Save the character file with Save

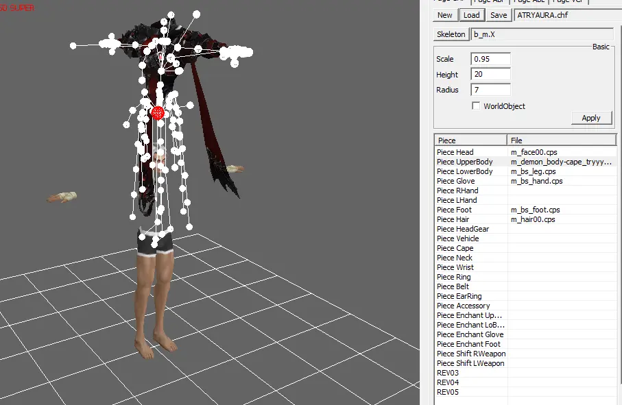tap(499, 15)
